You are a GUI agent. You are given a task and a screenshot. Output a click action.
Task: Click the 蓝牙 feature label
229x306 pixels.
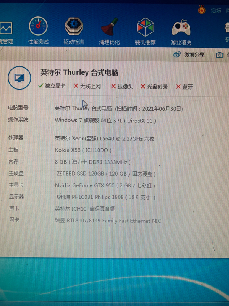188,87
